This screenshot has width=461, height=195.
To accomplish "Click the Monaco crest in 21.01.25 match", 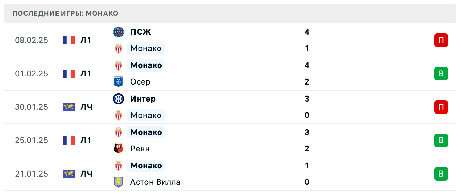I will tap(118, 166).
